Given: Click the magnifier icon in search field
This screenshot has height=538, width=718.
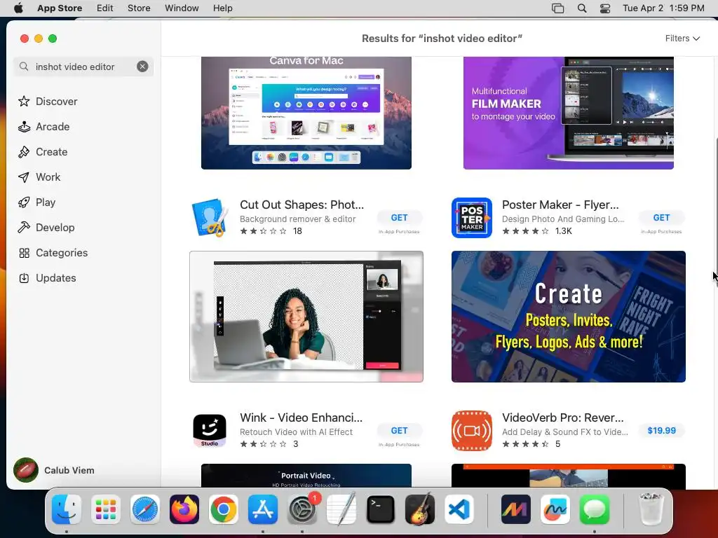Looking at the screenshot, I should (x=24, y=67).
